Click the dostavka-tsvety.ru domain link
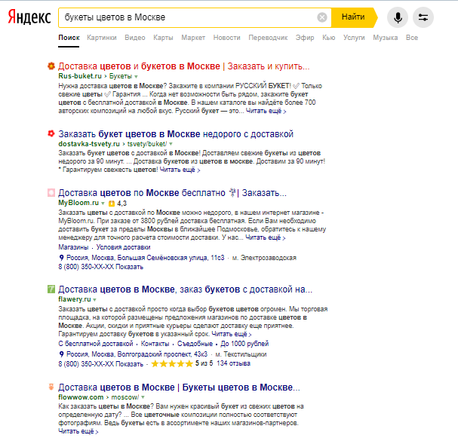The image size is (458, 438). click(89, 144)
